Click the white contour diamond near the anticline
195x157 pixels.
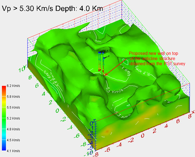pos(126,62)
